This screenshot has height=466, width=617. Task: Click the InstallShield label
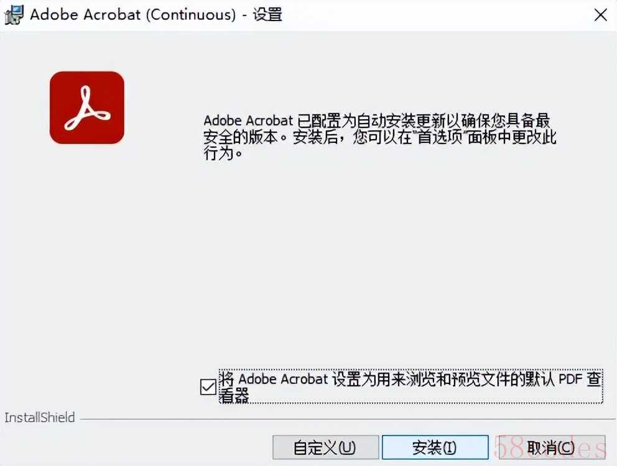tap(39, 418)
